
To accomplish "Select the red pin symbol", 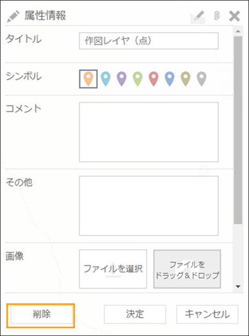I will tap(154, 79).
